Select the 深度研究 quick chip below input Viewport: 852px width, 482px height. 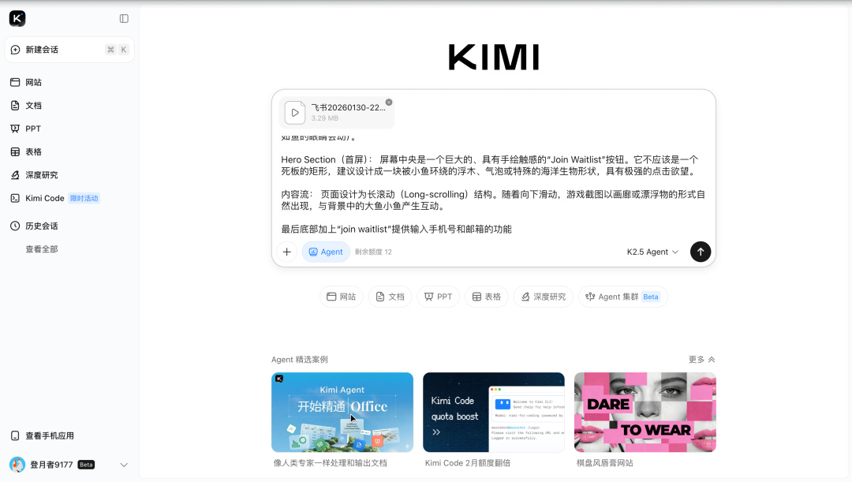click(x=544, y=297)
